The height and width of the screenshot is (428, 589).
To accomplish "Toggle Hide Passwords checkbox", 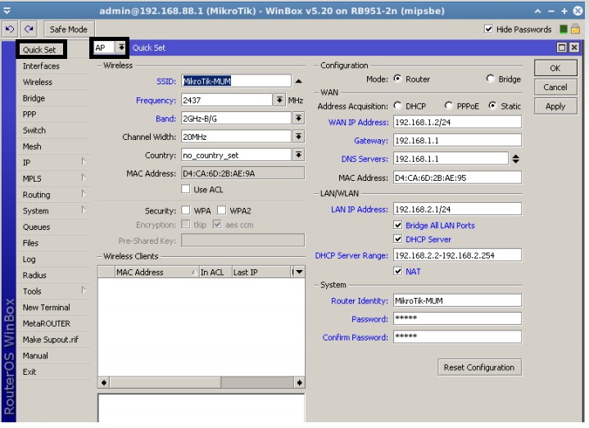I will pyautogui.click(x=488, y=29).
